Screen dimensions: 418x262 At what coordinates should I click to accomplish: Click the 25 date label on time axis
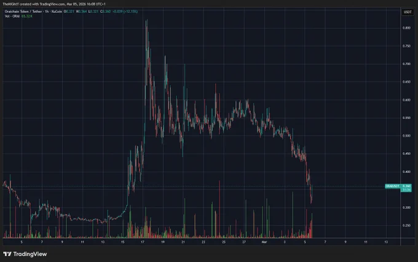click(224, 242)
